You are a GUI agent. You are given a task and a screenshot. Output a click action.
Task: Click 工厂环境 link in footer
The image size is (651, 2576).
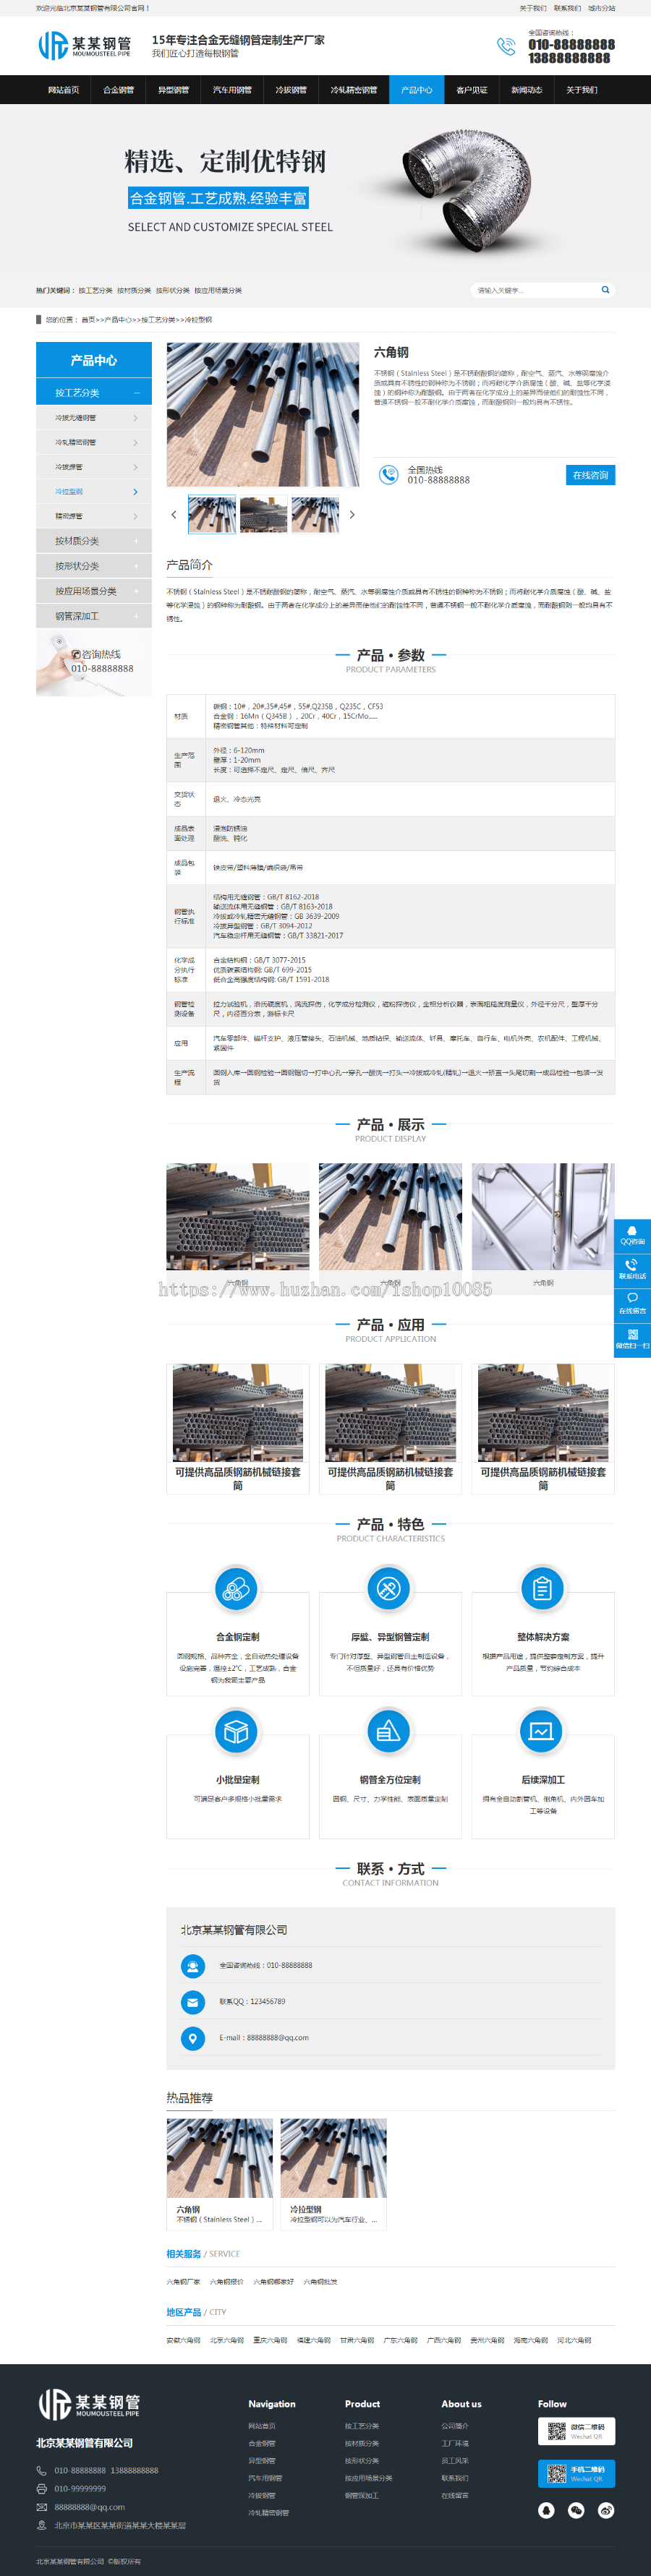click(x=455, y=2443)
